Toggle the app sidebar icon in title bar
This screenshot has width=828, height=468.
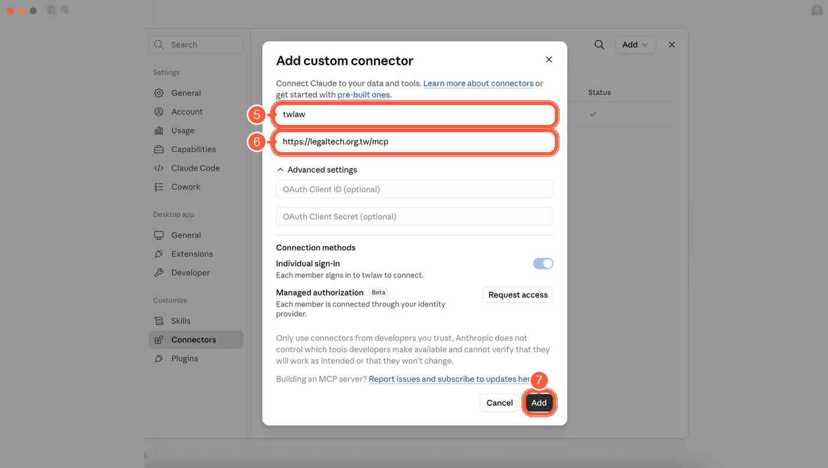(x=51, y=10)
